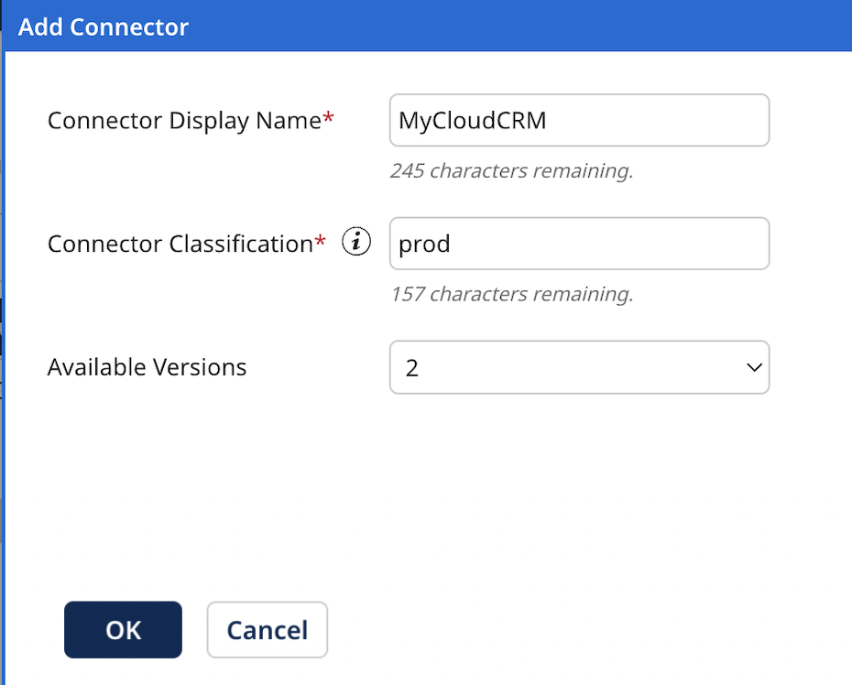The image size is (852, 685).
Task: Click OK to save the connector
Action: (x=123, y=629)
